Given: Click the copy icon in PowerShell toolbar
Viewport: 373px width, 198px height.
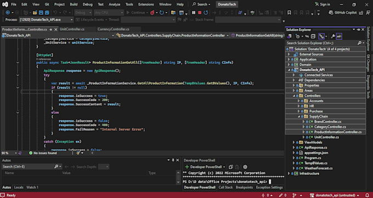Looking at the screenshot, I should [x=230, y=167].
